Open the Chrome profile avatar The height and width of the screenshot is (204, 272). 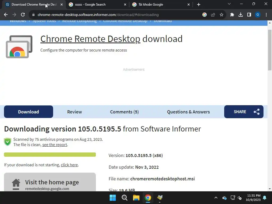tap(258, 15)
